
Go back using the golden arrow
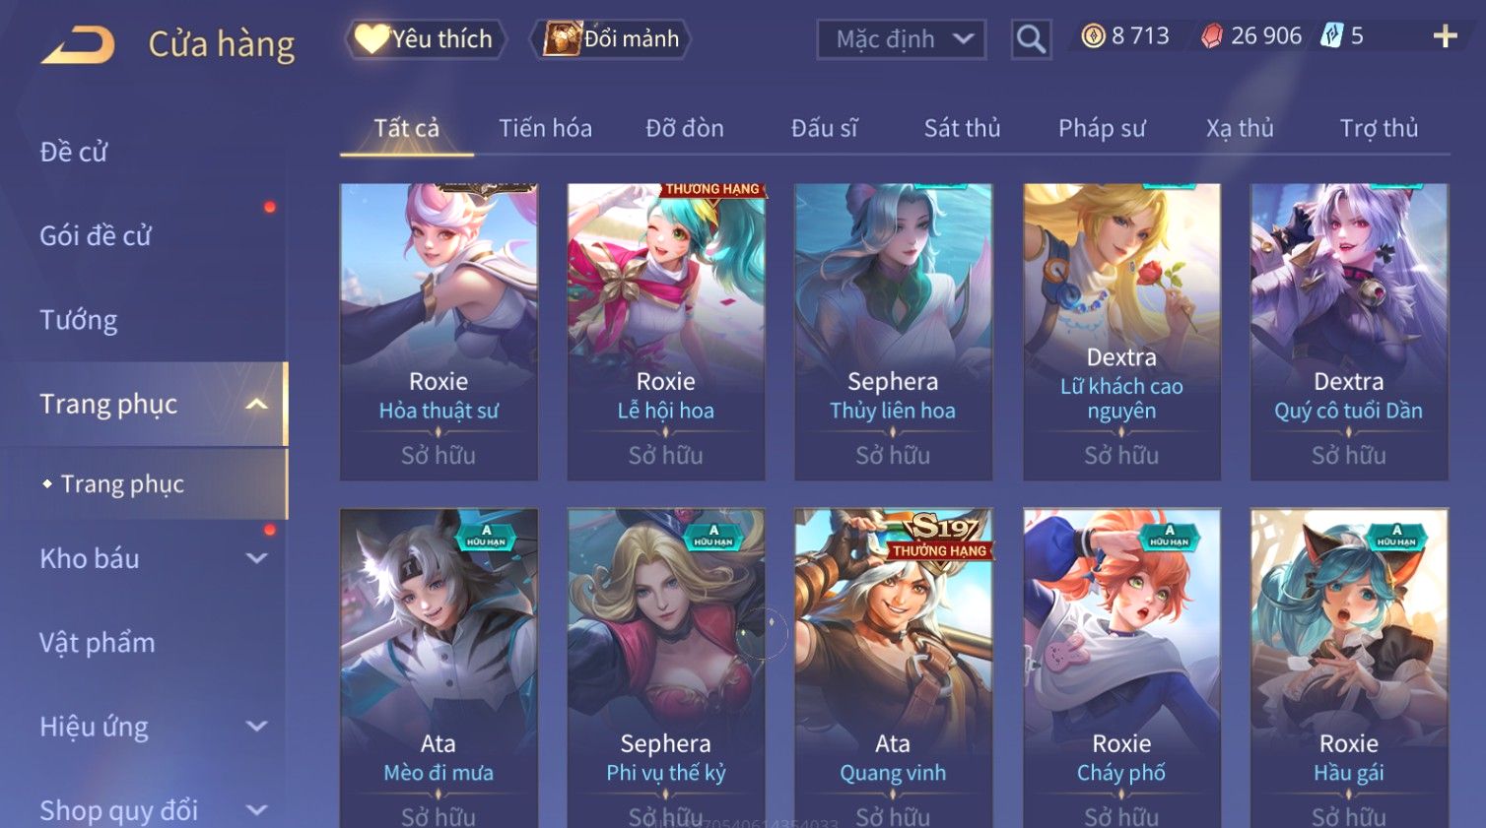(78, 45)
